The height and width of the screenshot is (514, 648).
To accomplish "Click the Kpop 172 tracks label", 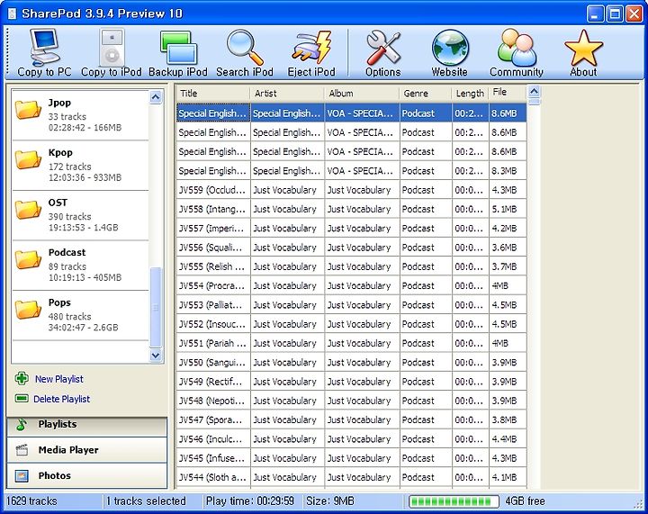I will coord(69,167).
